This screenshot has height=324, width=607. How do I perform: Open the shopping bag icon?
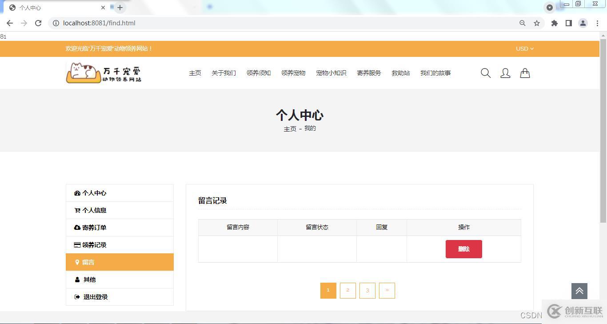point(525,73)
